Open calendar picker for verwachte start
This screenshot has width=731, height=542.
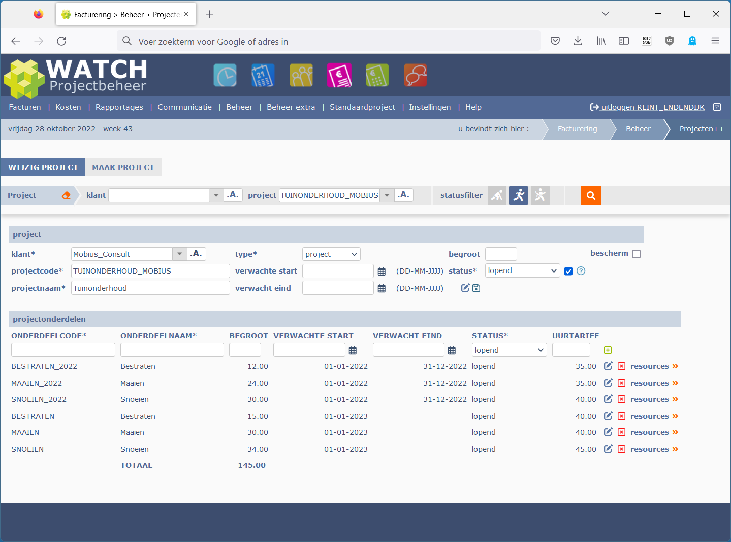click(x=382, y=272)
